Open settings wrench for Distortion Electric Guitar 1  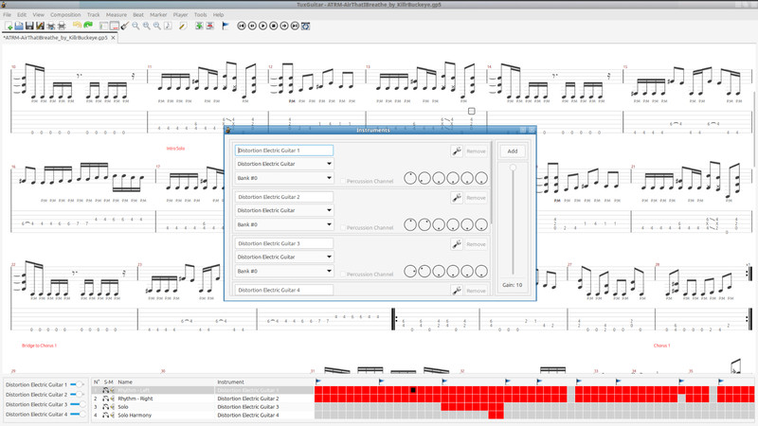[457, 151]
